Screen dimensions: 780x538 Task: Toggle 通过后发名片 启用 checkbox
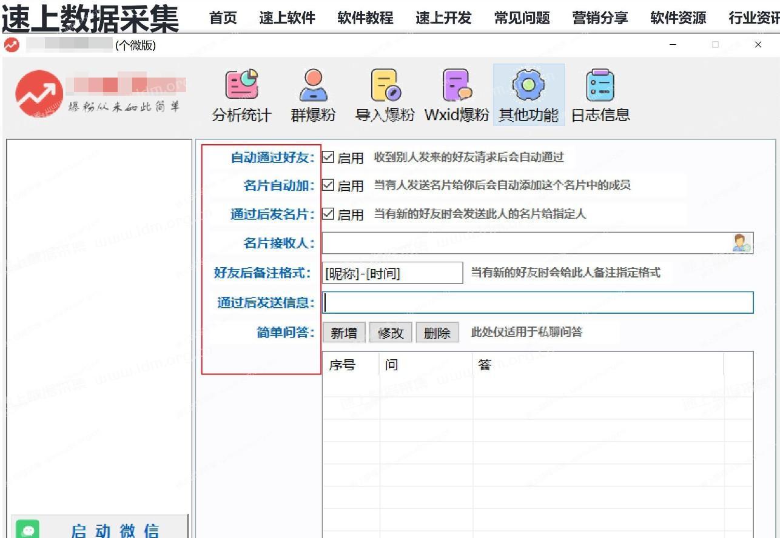pos(328,213)
